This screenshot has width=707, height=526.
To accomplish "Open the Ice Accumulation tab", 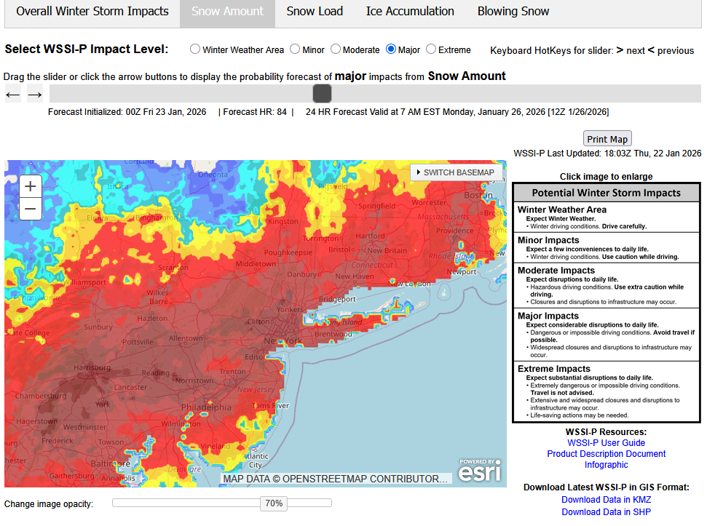I will click(x=410, y=12).
